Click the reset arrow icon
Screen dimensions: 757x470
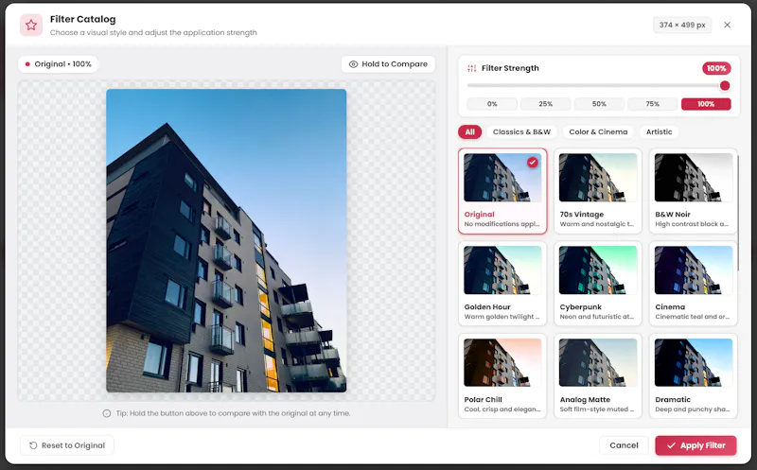click(33, 445)
